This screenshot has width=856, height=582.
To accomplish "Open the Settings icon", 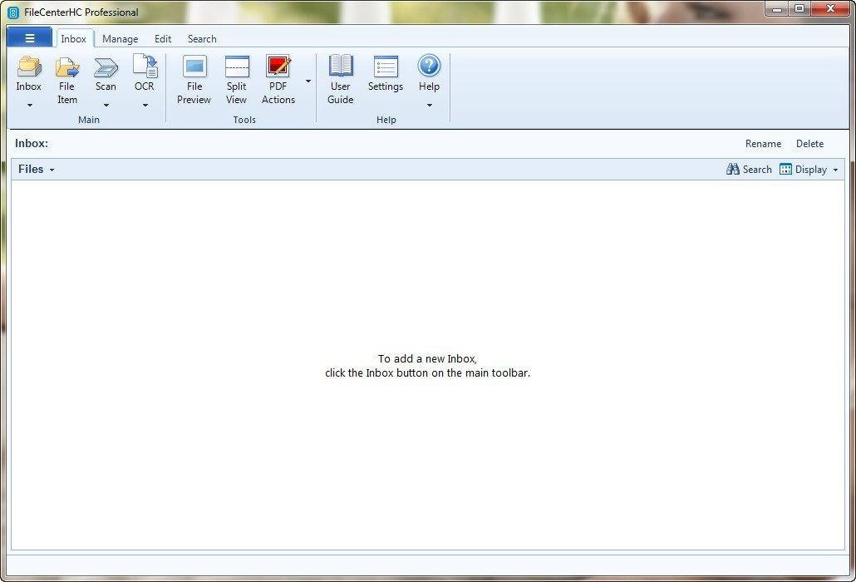I will (x=386, y=67).
